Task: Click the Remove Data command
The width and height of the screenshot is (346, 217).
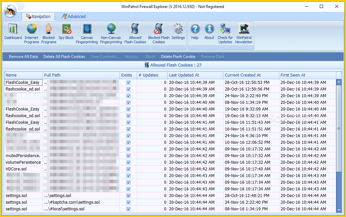Action: pyautogui.click(x=212, y=57)
